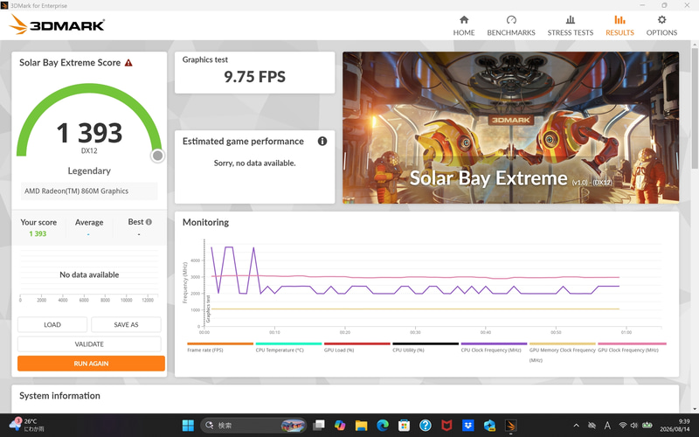Click the info icon next to Best
This screenshot has height=437, width=699.
[x=149, y=222]
